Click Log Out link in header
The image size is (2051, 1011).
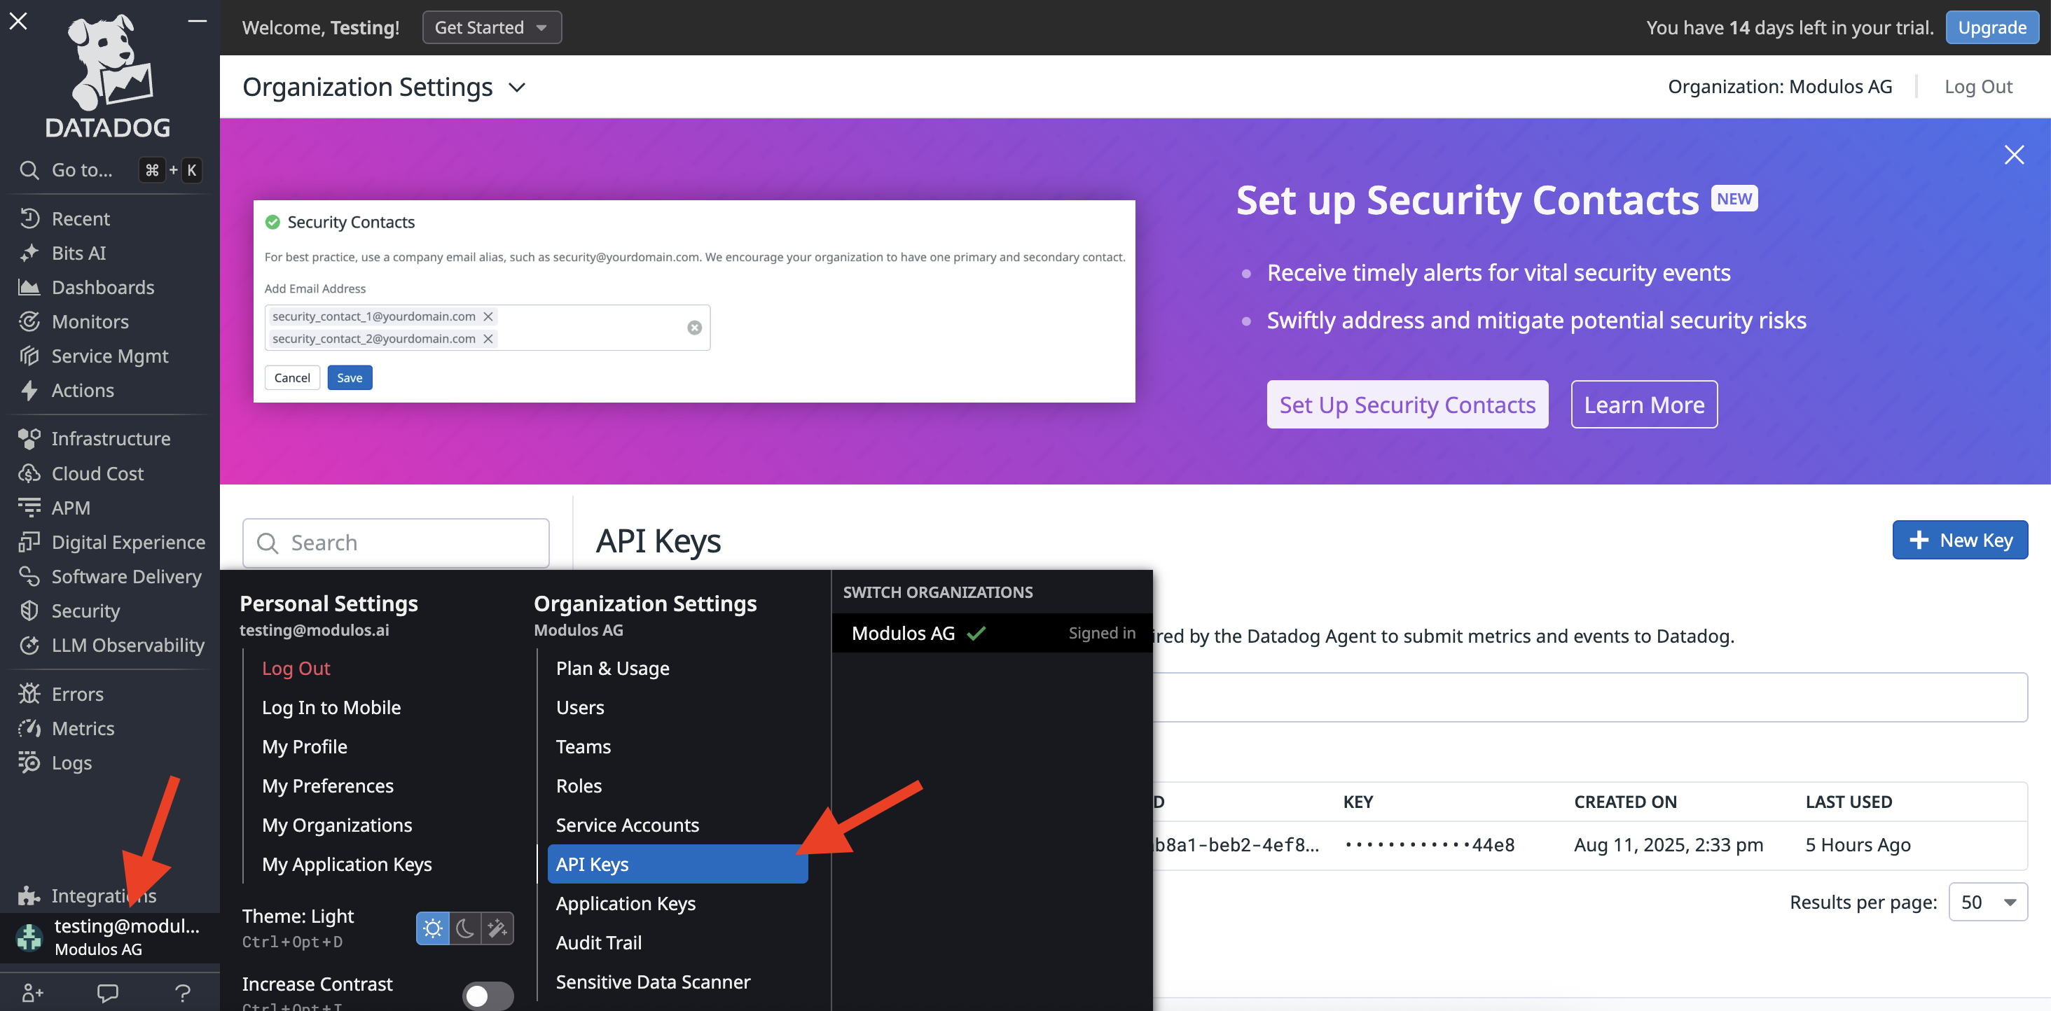(x=1977, y=86)
